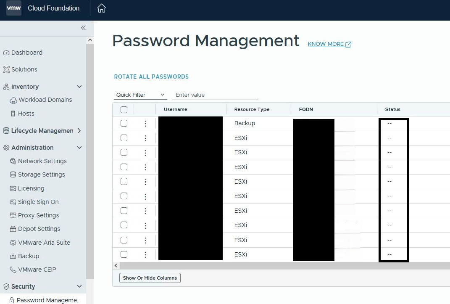Select Password Management in sidebar
Viewport: 450px width, 304px height.
point(48,300)
